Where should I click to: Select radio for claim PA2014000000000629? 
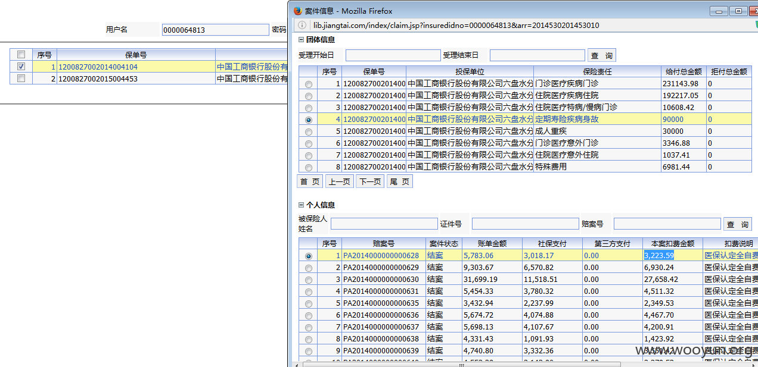coord(308,268)
